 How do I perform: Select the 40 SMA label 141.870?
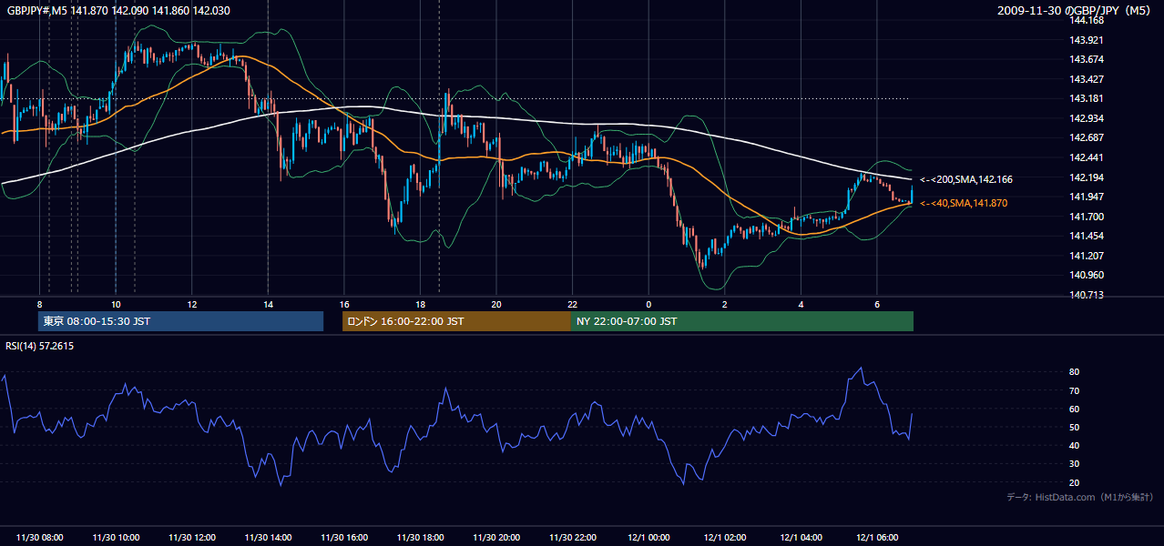coord(964,203)
